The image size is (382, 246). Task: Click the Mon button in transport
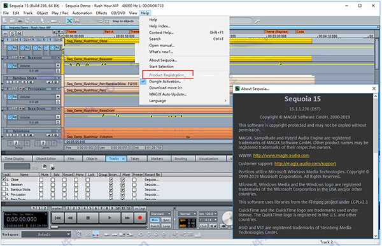point(155,220)
